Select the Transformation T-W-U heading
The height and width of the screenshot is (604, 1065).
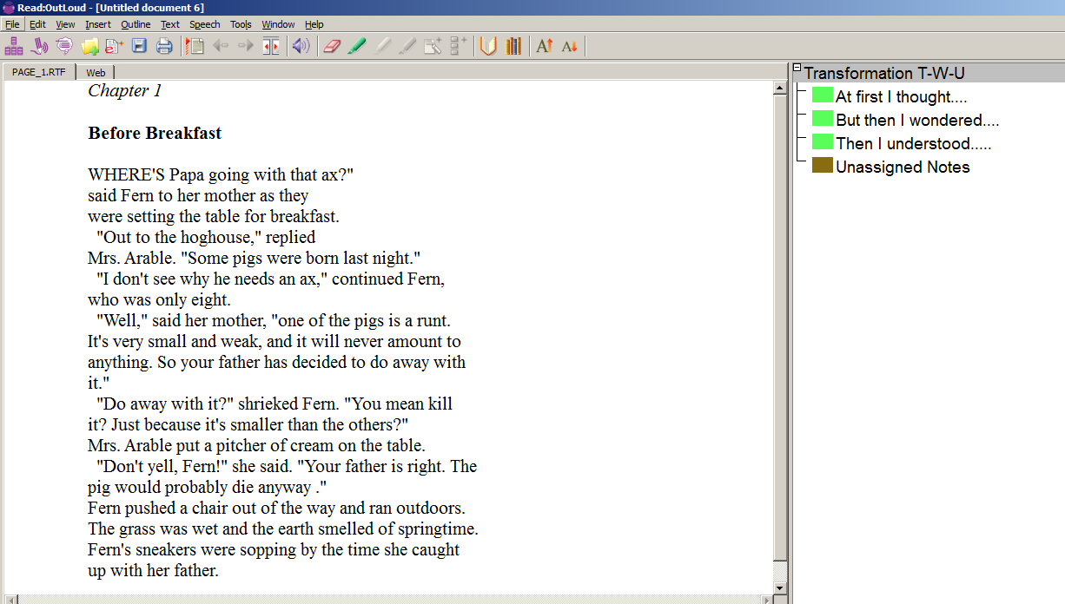point(884,74)
